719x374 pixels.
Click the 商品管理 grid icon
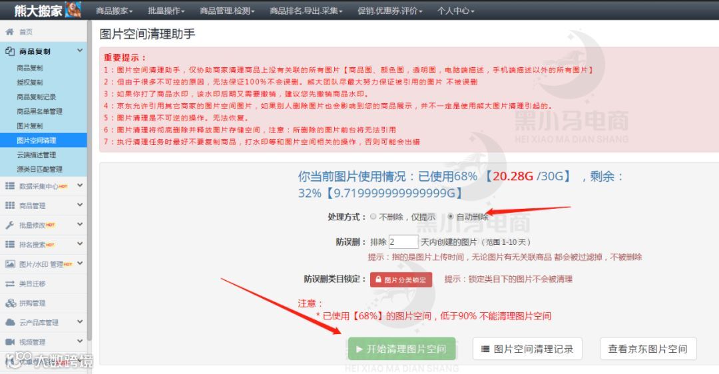[9, 206]
